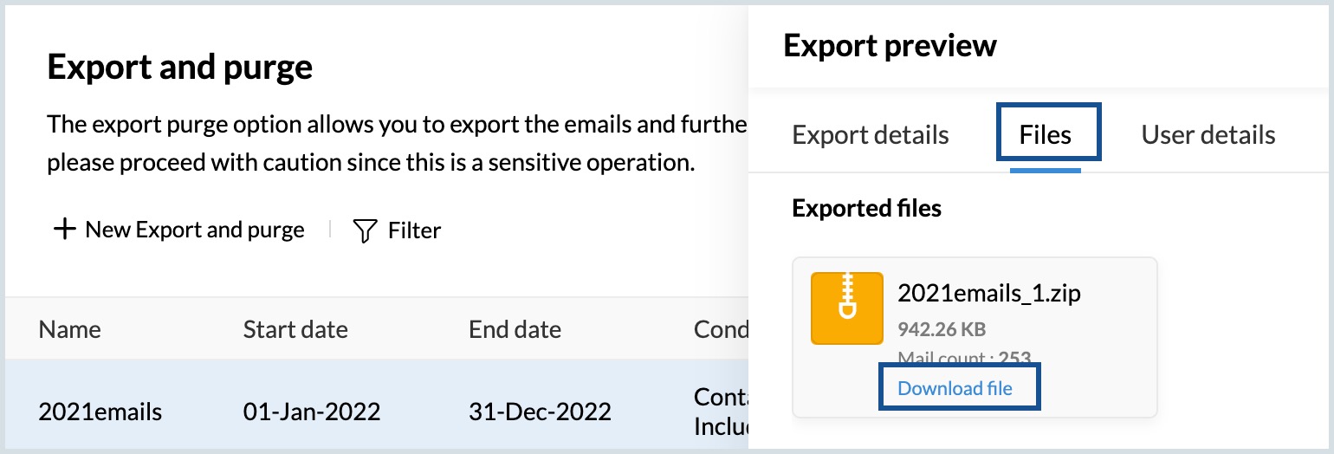
Task: Click the Export preview panel title
Action: point(890,46)
